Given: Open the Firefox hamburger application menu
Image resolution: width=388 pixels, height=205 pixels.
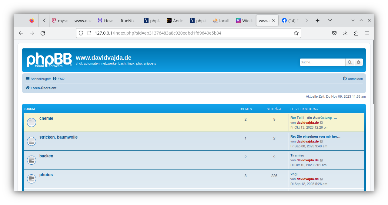Looking at the screenshot, I should (367, 33).
